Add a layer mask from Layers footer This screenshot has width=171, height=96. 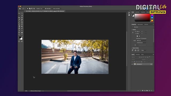142,91
